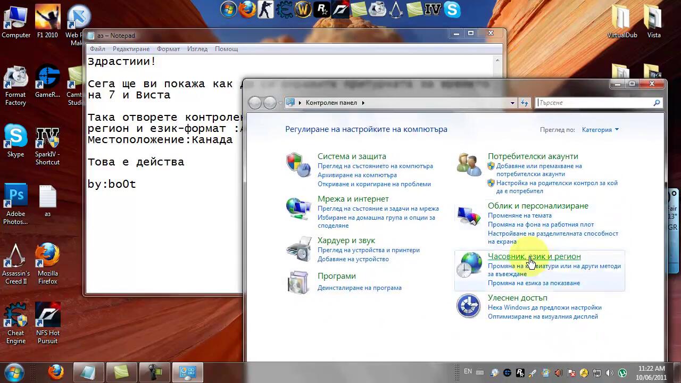Click the Clock, Language and Region globe icon
The width and height of the screenshot is (681, 383).
coord(469,264)
